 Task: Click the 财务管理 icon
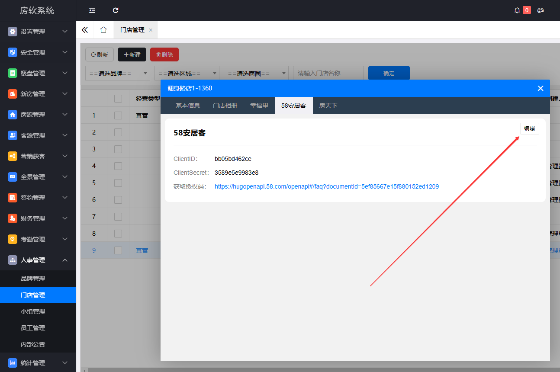pyautogui.click(x=13, y=218)
